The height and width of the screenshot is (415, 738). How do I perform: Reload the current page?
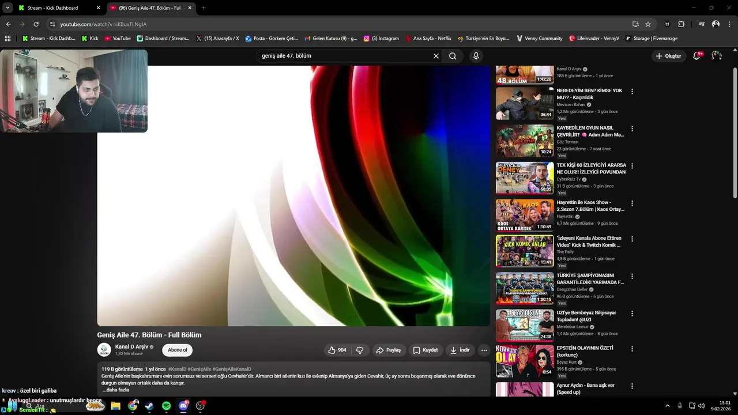pyautogui.click(x=36, y=24)
